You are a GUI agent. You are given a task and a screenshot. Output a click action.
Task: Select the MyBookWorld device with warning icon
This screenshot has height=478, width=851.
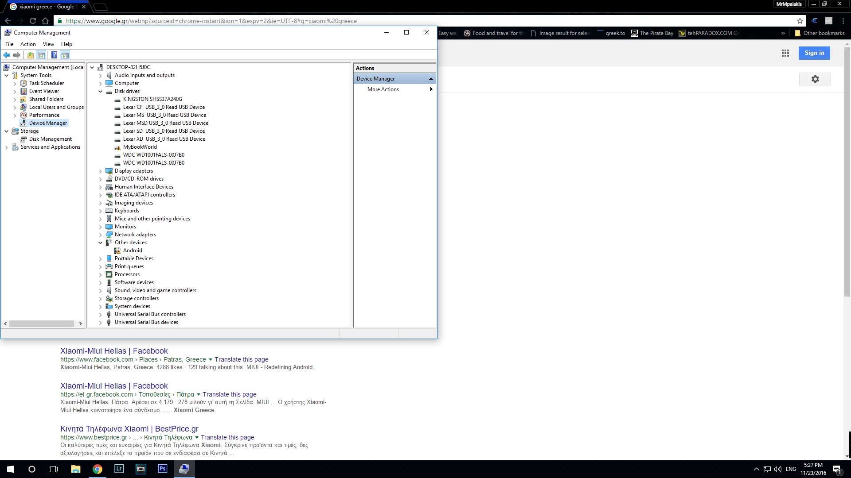pyautogui.click(x=140, y=147)
